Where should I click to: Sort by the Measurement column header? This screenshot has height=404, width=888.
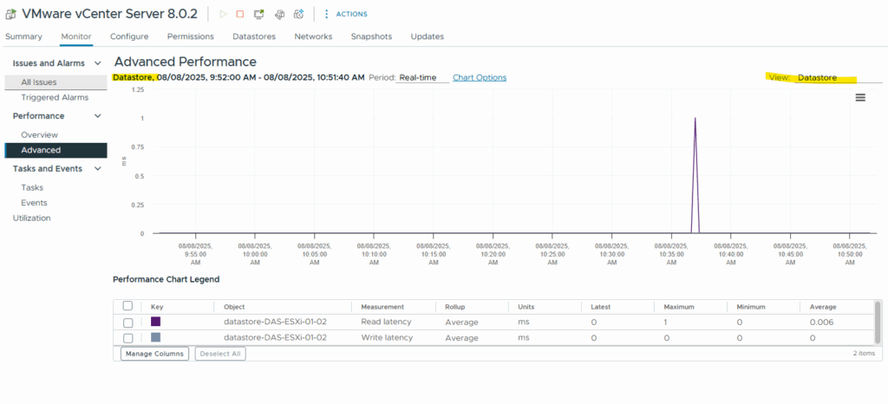click(x=382, y=307)
